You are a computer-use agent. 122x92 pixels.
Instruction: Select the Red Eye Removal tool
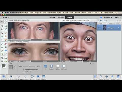(2, 33)
